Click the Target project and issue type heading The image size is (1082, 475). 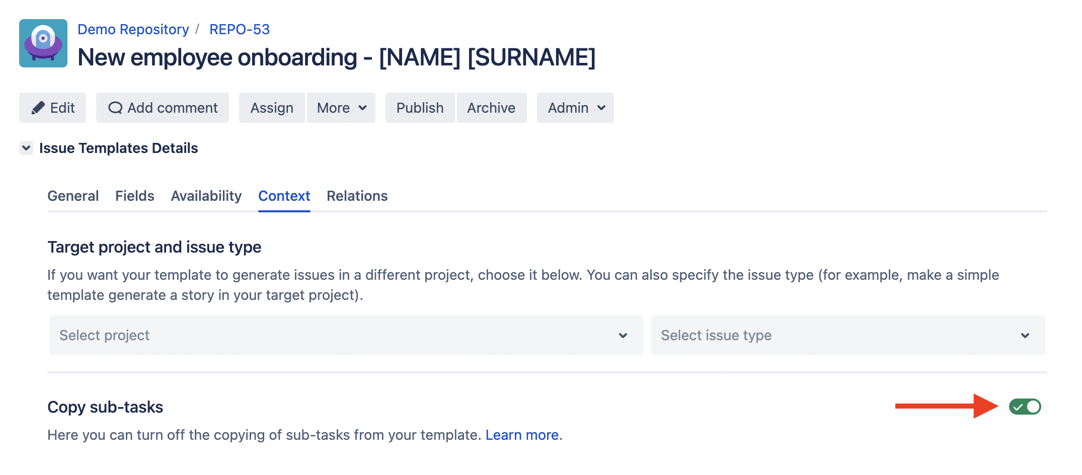(x=154, y=247)
